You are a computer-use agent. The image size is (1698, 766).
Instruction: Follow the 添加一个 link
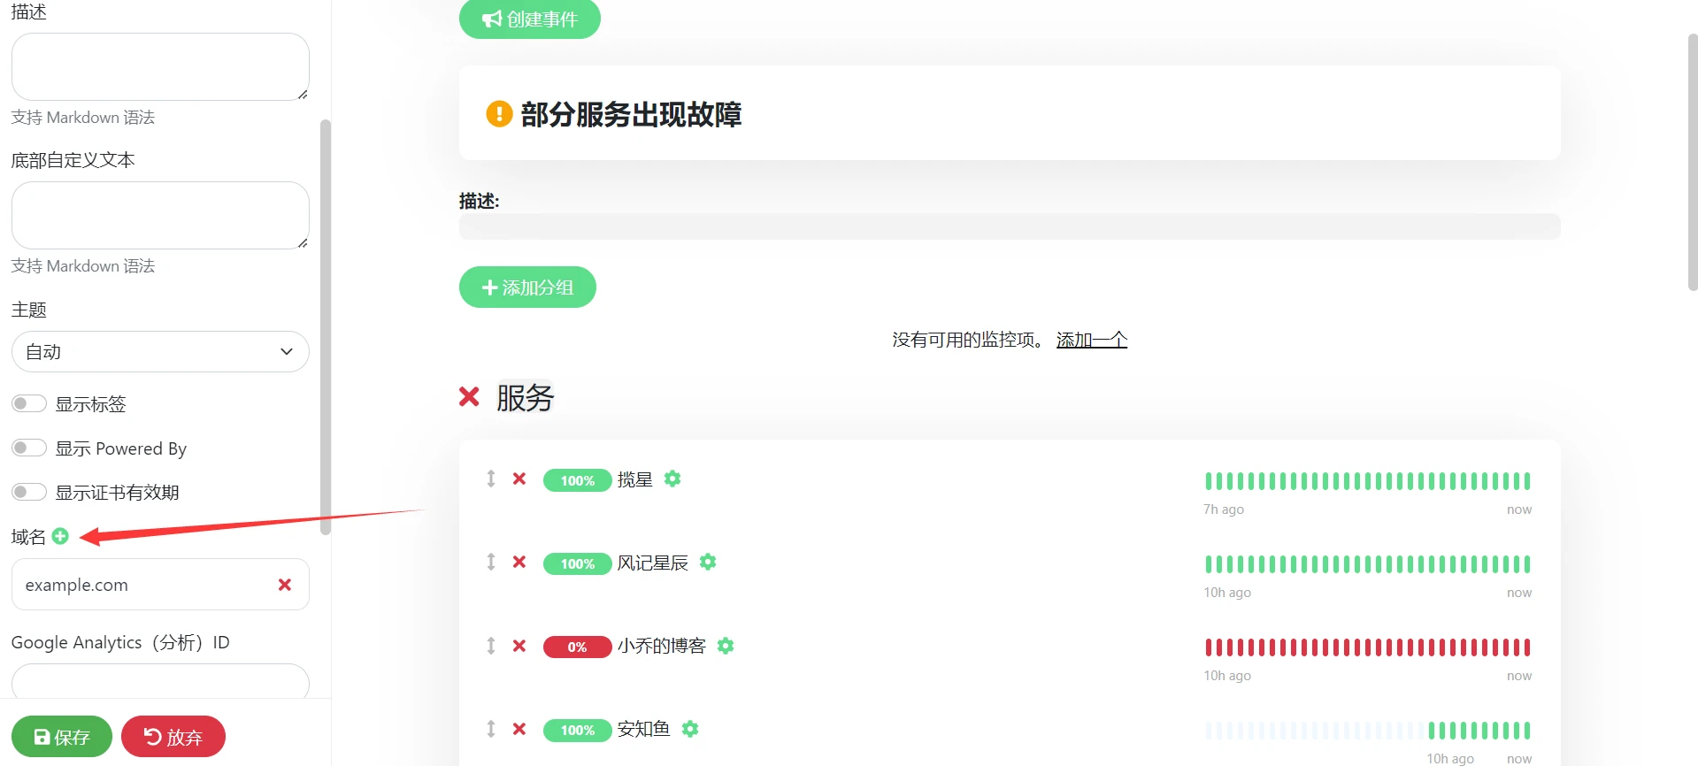coord(1091,340)
